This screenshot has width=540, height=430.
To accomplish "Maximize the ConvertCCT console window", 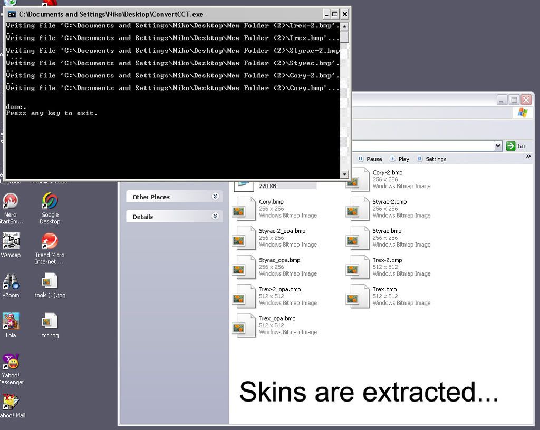I will pyautogui.click(x=335, y=14).
